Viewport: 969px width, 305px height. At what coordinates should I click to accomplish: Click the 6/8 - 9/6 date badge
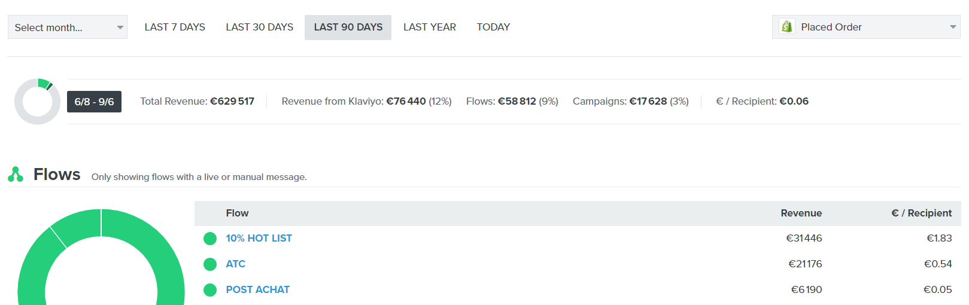point(94,102)
